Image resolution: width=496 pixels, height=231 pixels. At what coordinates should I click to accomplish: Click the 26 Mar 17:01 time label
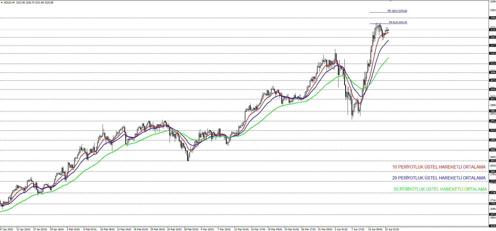click(308, 229)
